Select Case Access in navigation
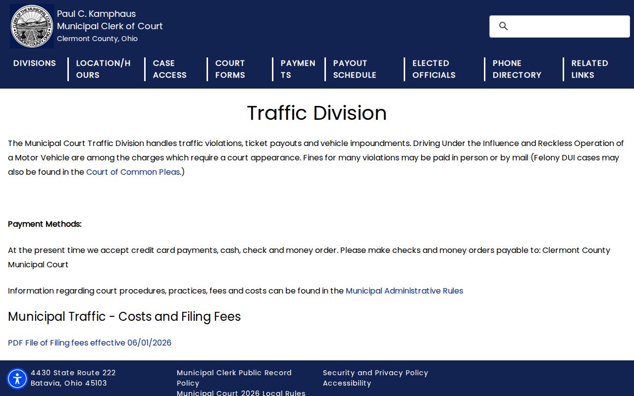Viewport: 634px width, 396px height. pyautogui.click(x=170, y=69)
